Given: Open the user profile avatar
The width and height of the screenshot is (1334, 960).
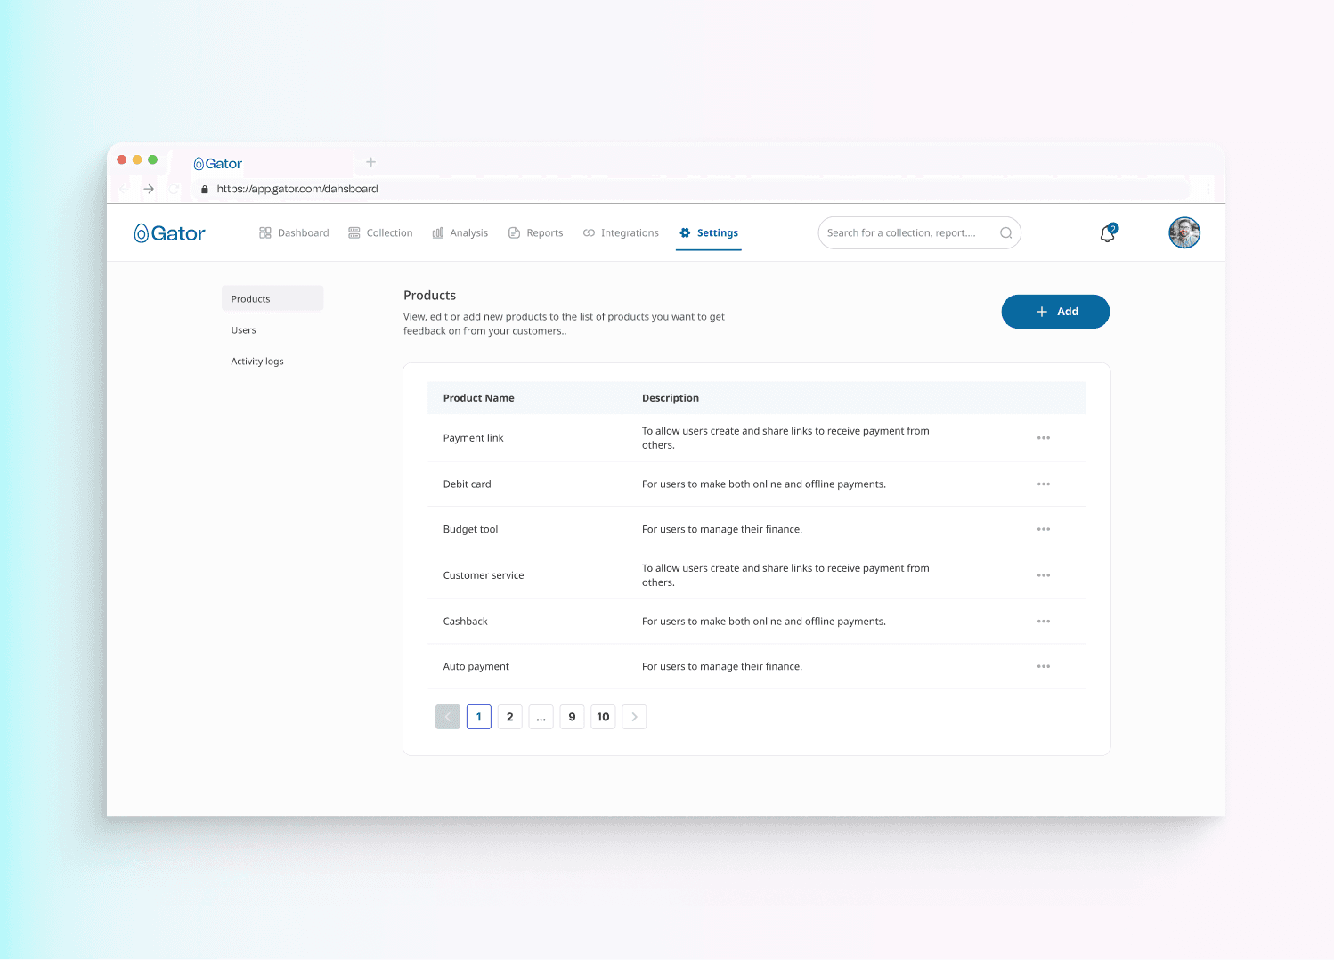Looking at the screenshot, I should (1184, 233).
